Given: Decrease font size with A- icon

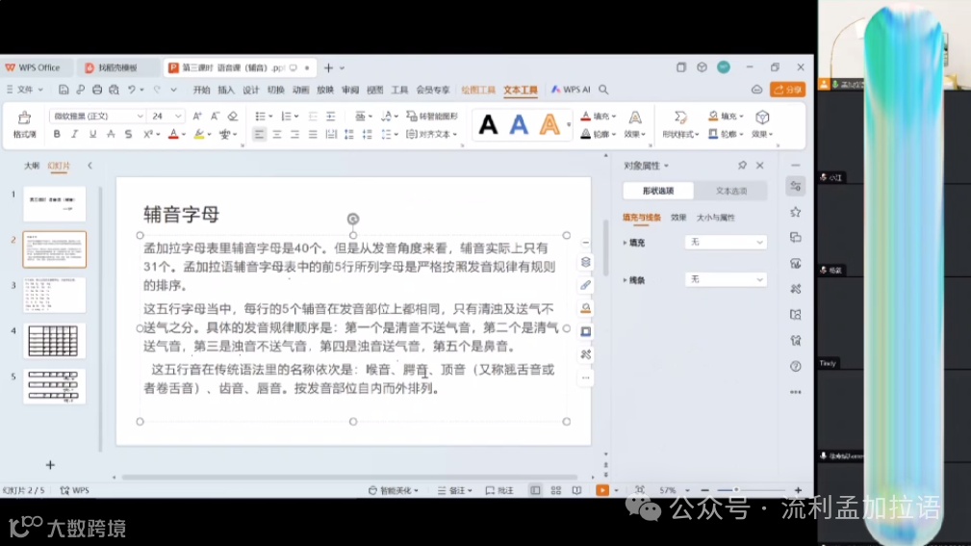Looking at the screenshot, I should [x=215, y=116].
